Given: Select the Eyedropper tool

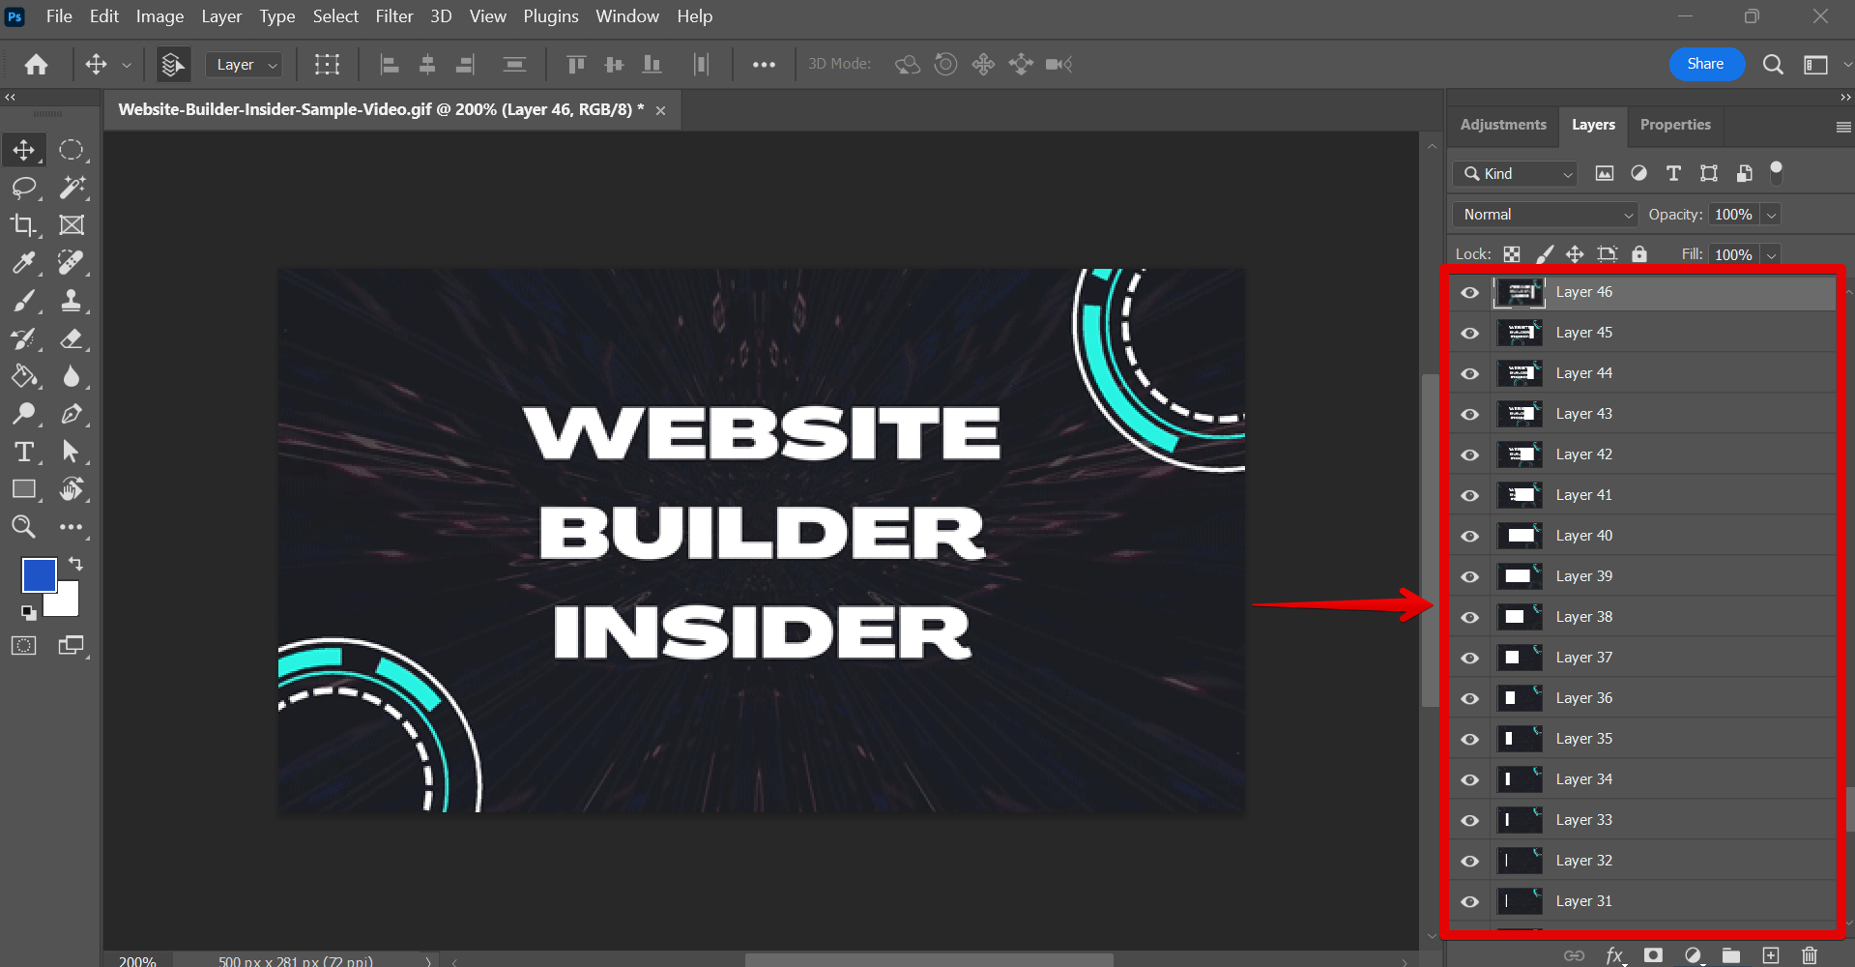Looking at the screenshot, I should [23, 263].
